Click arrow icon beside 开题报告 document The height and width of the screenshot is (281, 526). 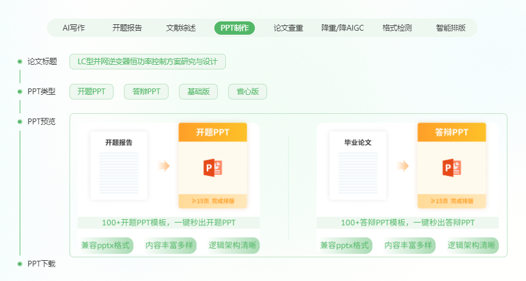pos(164,166)
